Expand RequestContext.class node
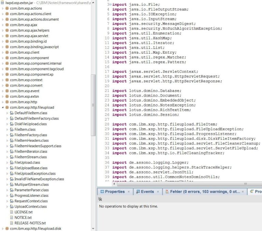The image size is (262, 231). [7, 201]
